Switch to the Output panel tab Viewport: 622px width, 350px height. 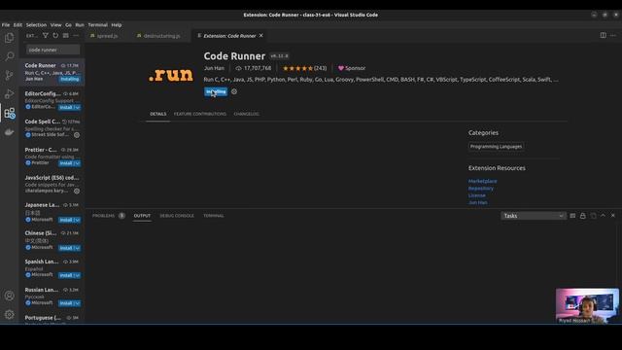142,216
